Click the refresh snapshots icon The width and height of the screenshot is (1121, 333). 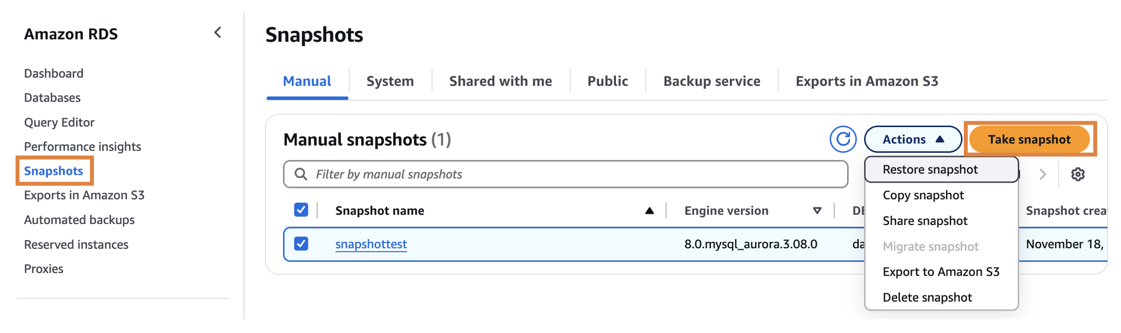click(843, 139)
